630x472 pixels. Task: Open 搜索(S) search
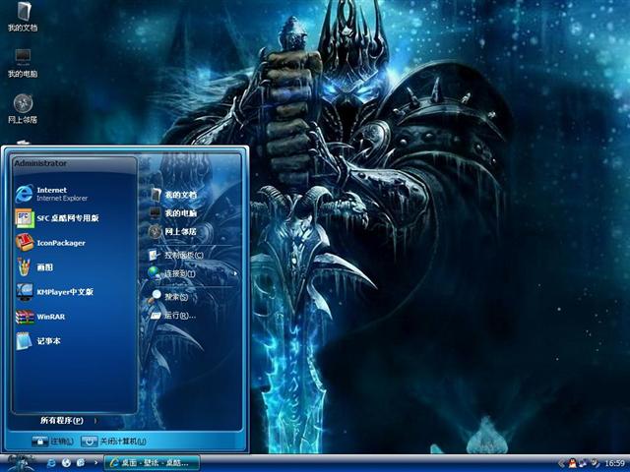pos(168,297)
